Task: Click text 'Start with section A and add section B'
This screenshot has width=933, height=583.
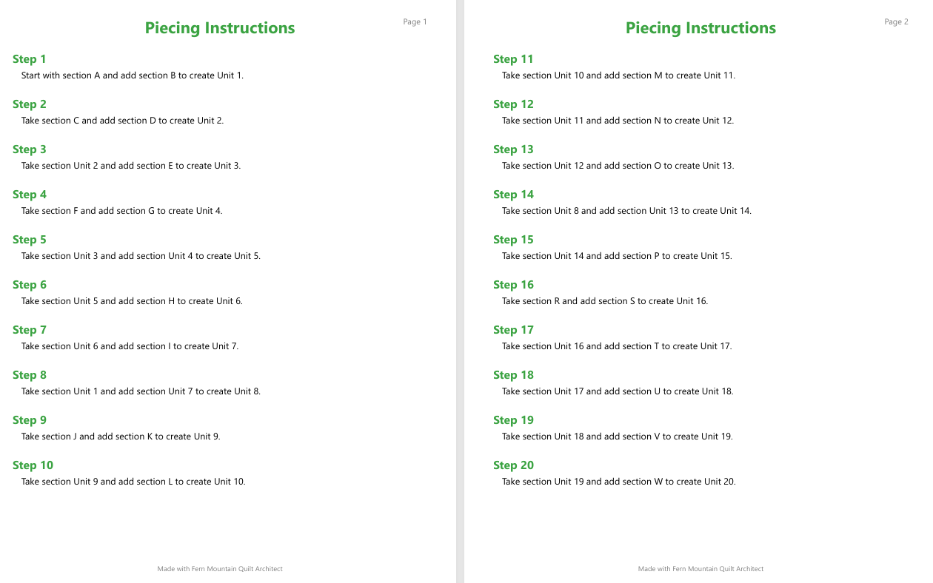Action: point(98,75)
